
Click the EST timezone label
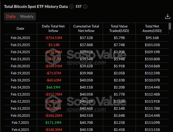tap(79, 7)
